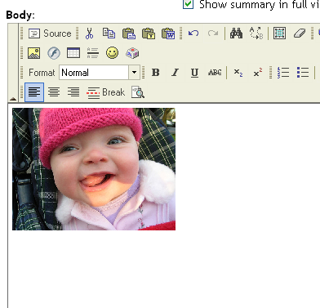Insert a smiley emoticon
Image resolution: width=320 pixels, height=308 pixels.
[112, 53]
